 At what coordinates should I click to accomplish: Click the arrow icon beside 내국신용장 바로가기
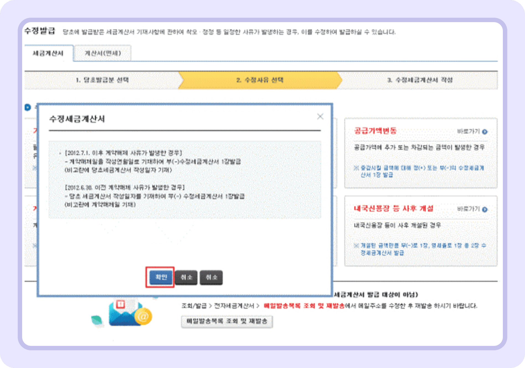(484, 209)
